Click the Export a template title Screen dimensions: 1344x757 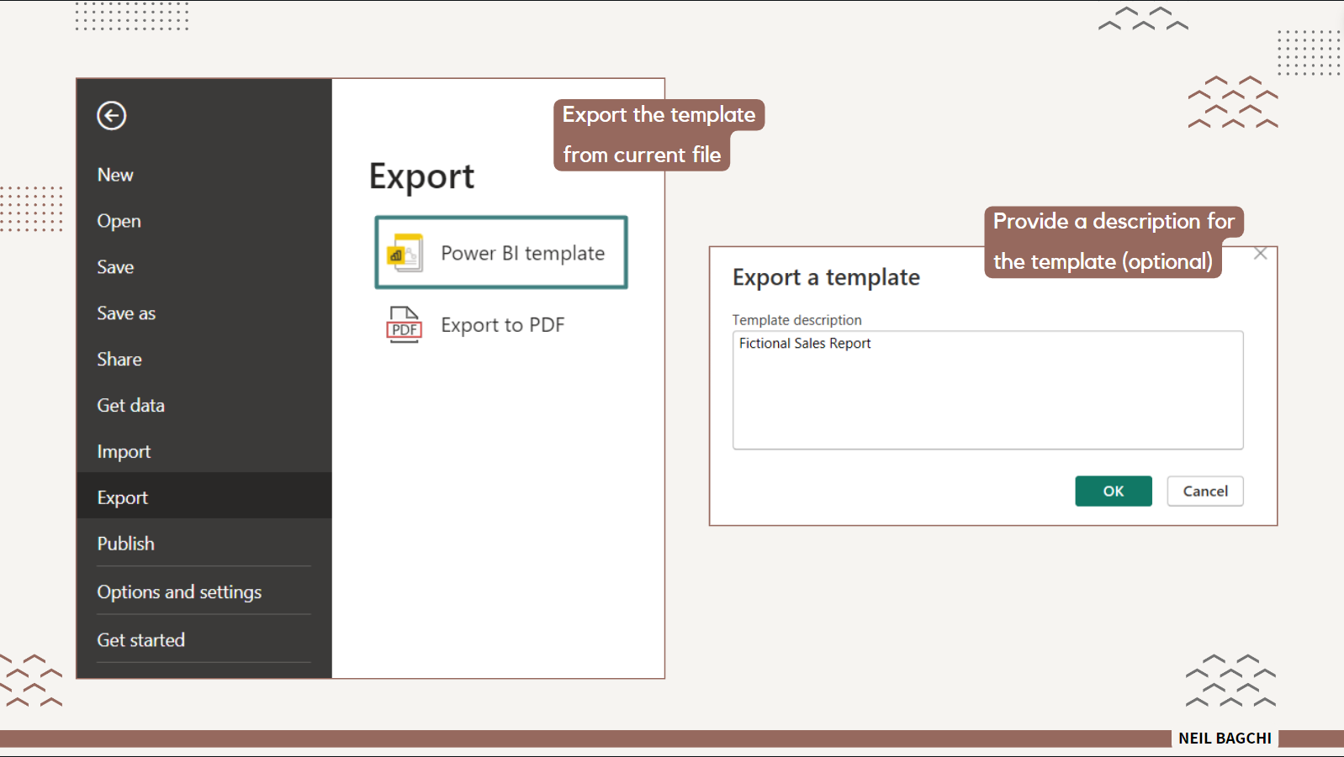(826, 277)
